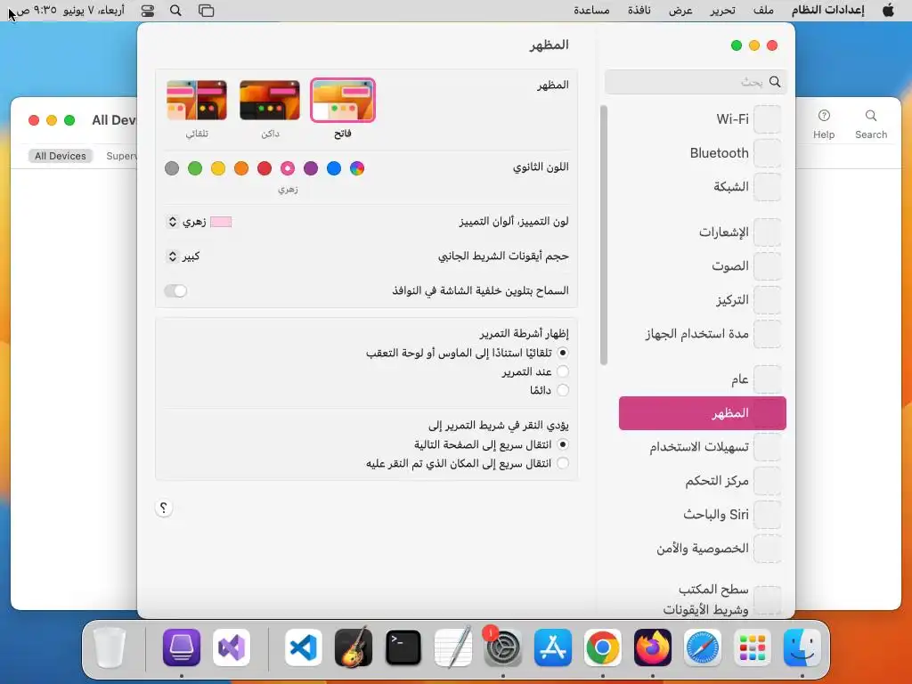This screenshot has width=912, height=684.
Task: Open مدة استخدام الجهاز in sidebar
Action: pyautogui.click(x=703, y=334)
